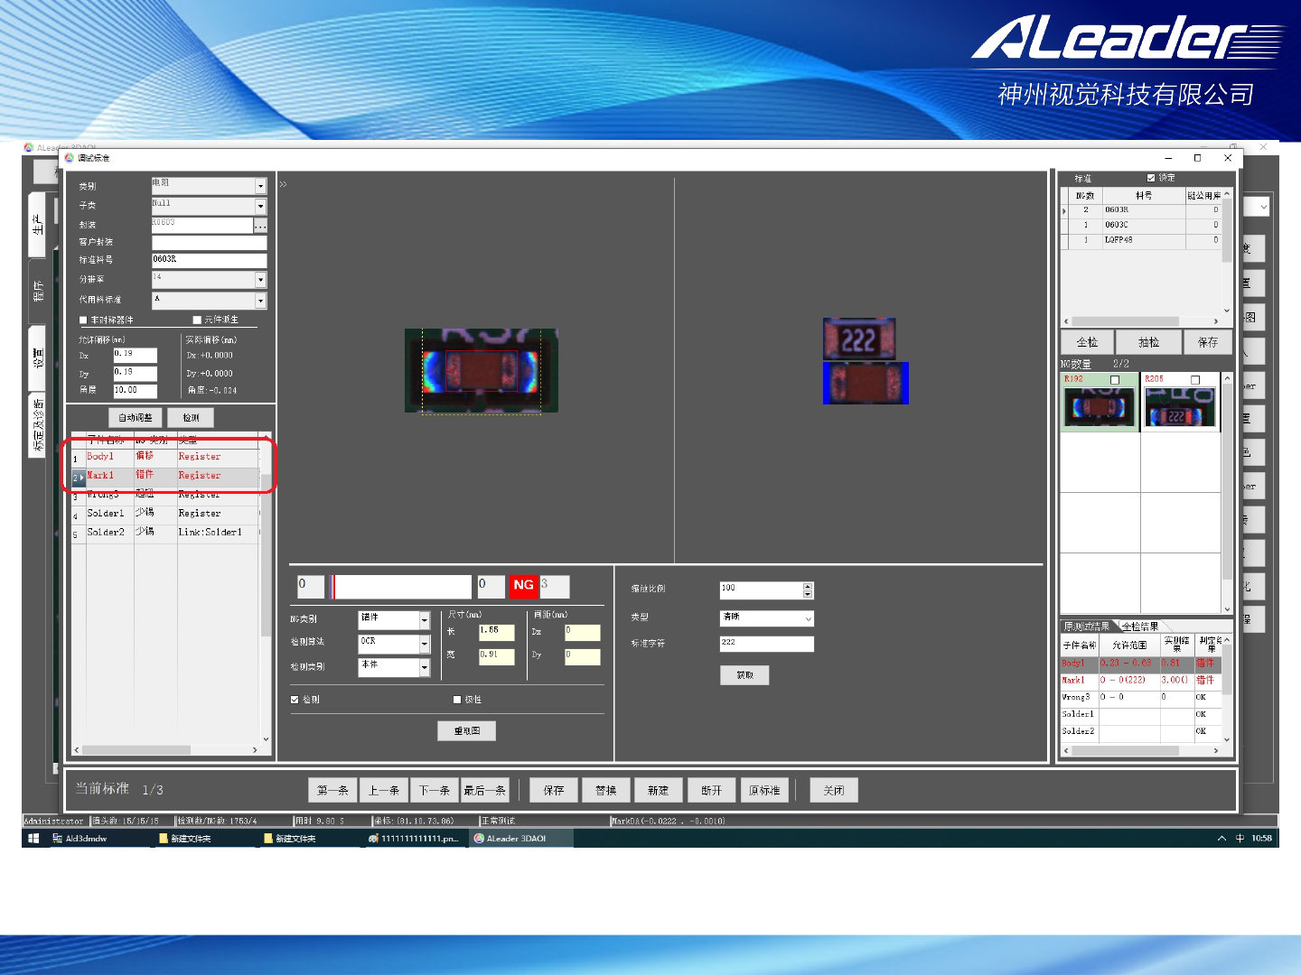Screen dimensions: 1301x975
Task: Click the 替换 button
Action: 606,790
